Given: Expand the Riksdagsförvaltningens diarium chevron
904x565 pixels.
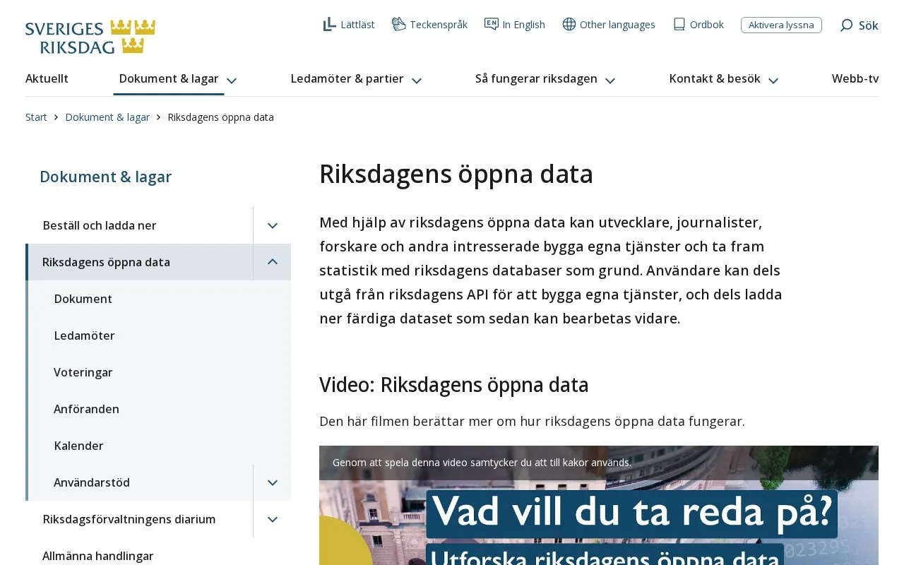Looking at the screenshot, I should [273, 519].
